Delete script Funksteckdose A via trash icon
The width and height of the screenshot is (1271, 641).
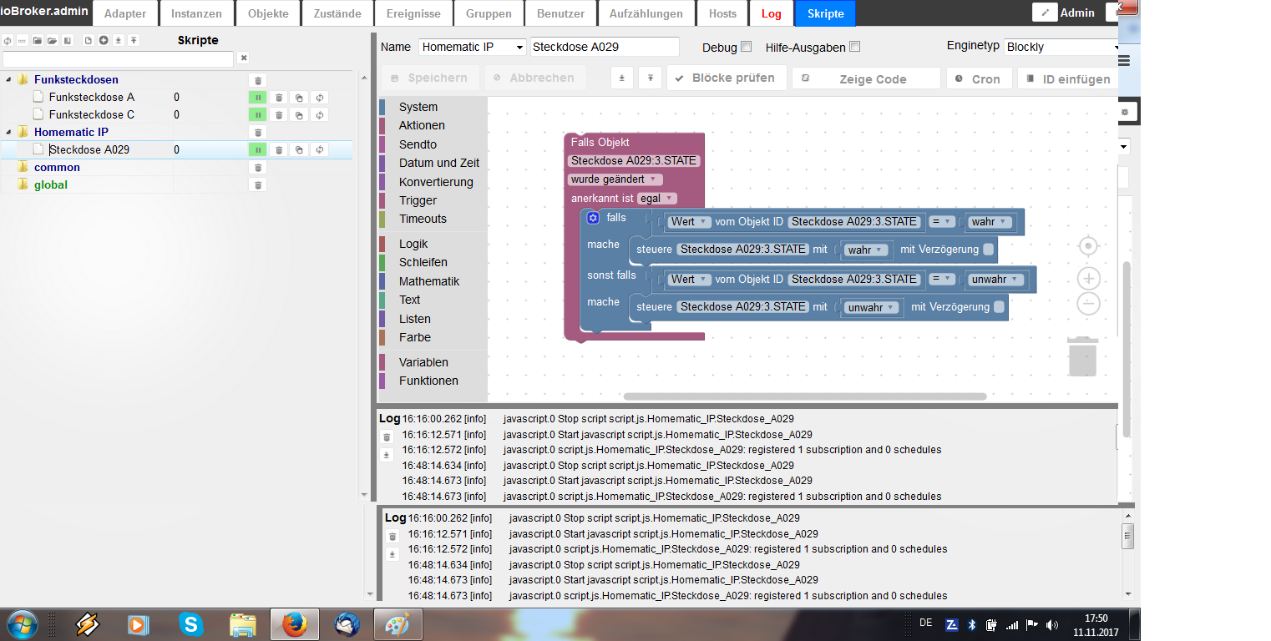click(279, 98)
